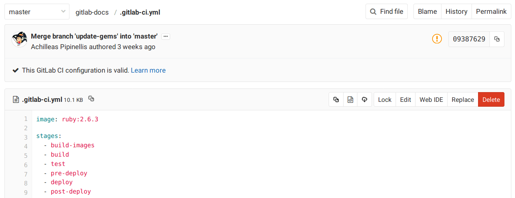Open the Blame view
Screen dimensions: 515x198
[x=427, y=12]
